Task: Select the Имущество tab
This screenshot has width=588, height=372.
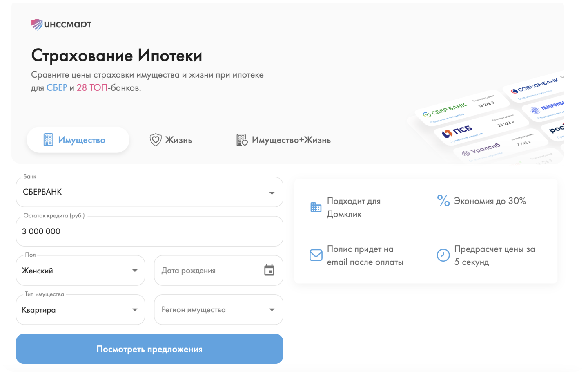Action: 78,140
